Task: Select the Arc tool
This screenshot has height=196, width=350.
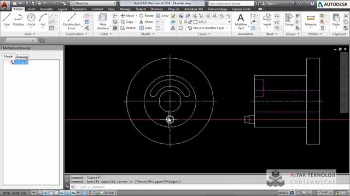Action: click(43, 20)
